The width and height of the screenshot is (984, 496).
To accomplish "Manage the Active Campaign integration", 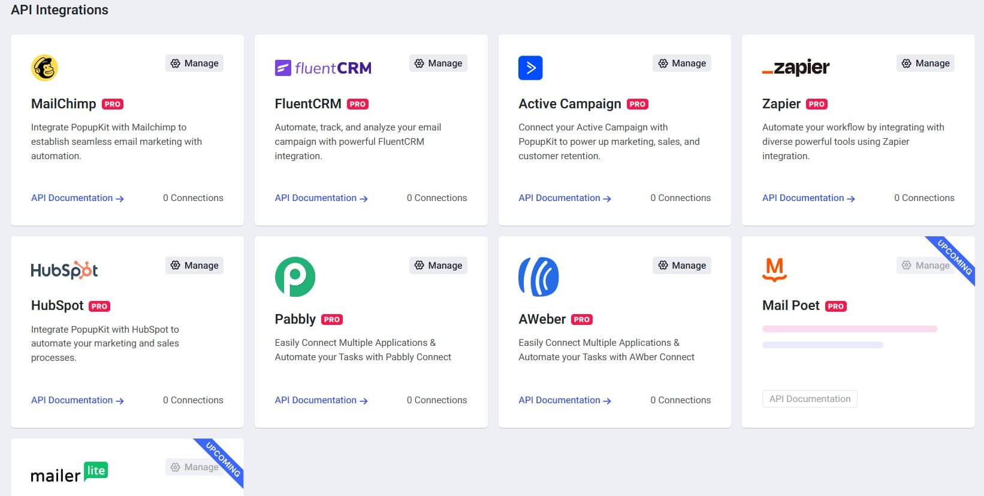I will (x=681, y=63).
